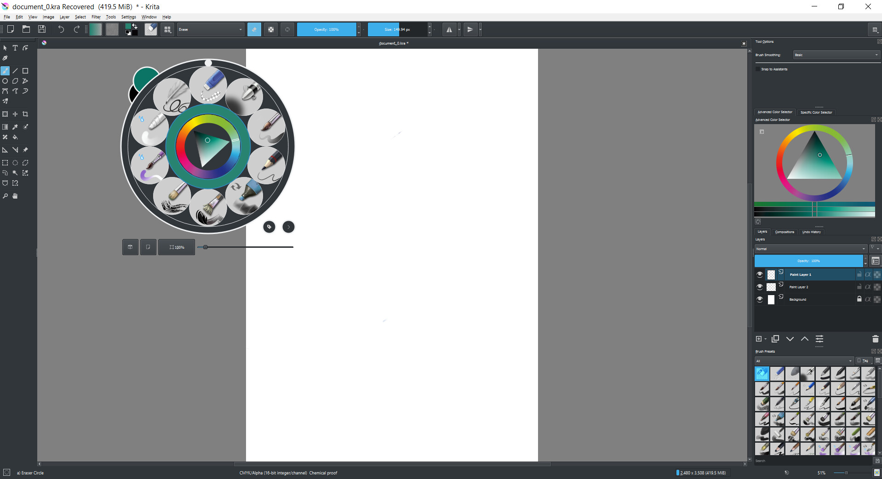This screenshot has width=882, height=479.
Task: Toggle Preserve Alpha in the toolbar
Action: point(271,29)
